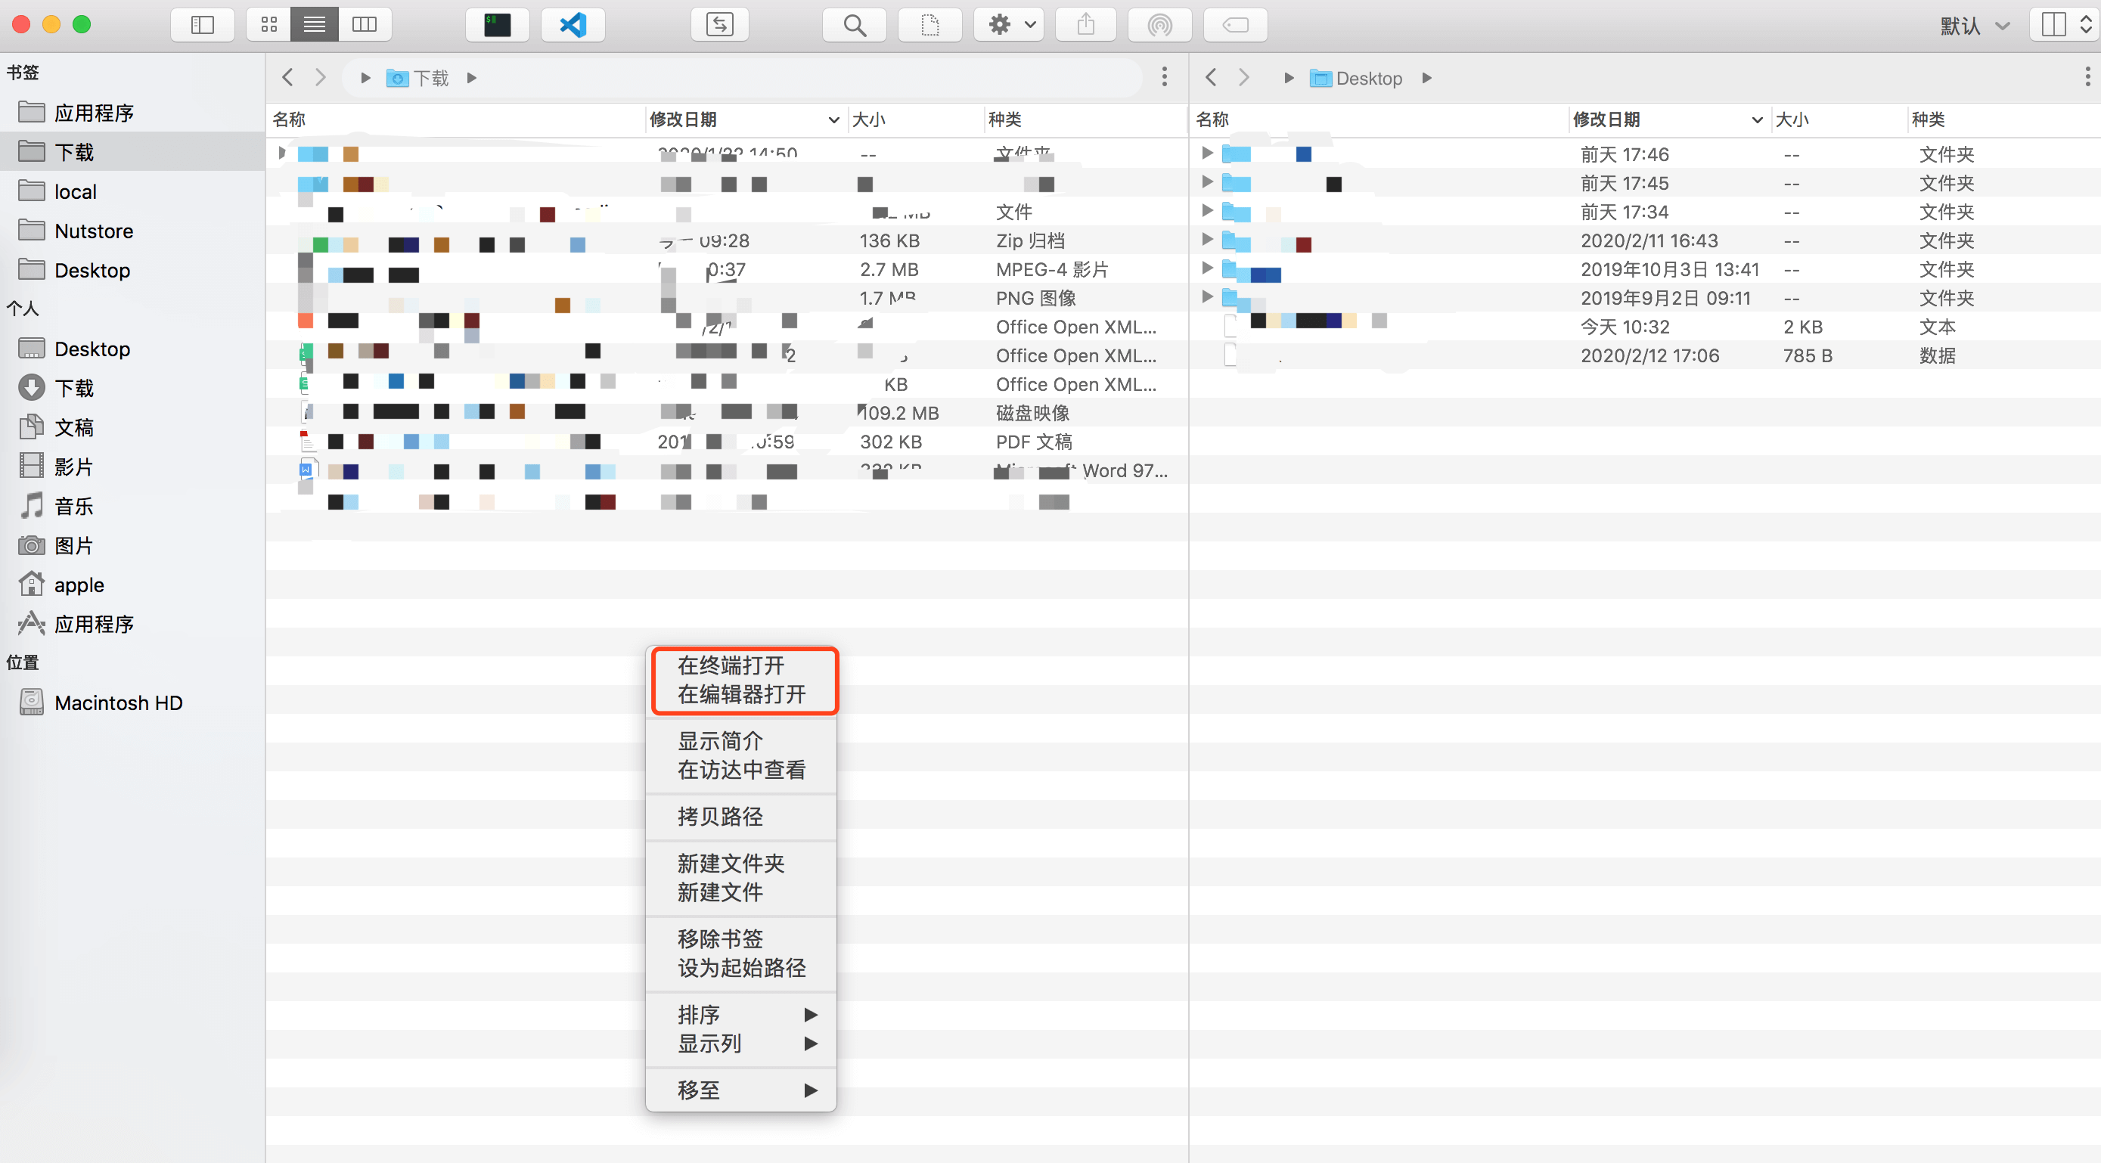Switch to icon grid view
The height and width of the screenshot is (1163, 2101).
(x=269, y=24)
